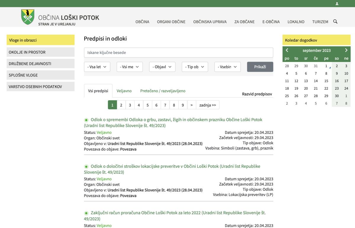Select Varstvo osebnih podatkov category
Image resolution: width=355 pixels, height=228 pixels.
(41, 86)
